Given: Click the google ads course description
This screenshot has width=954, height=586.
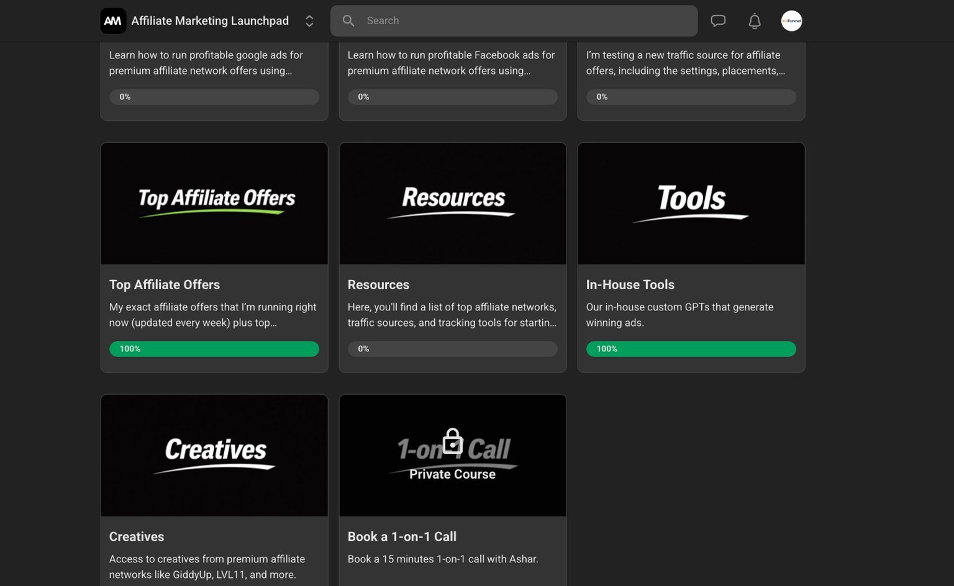Looking at the screenshot, I should pos(206,63).
